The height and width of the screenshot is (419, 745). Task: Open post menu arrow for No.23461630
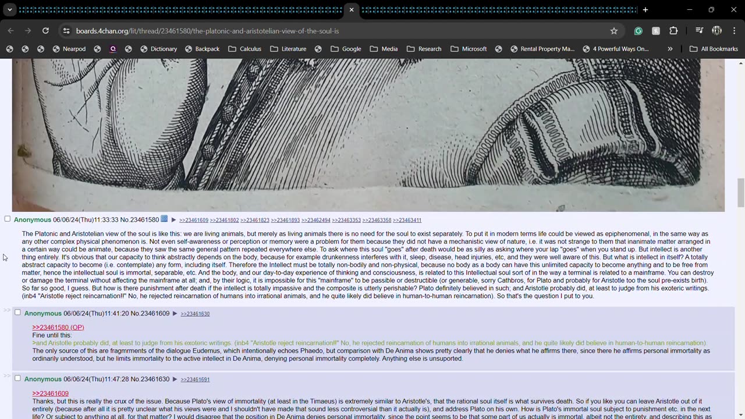click(175, 379)
